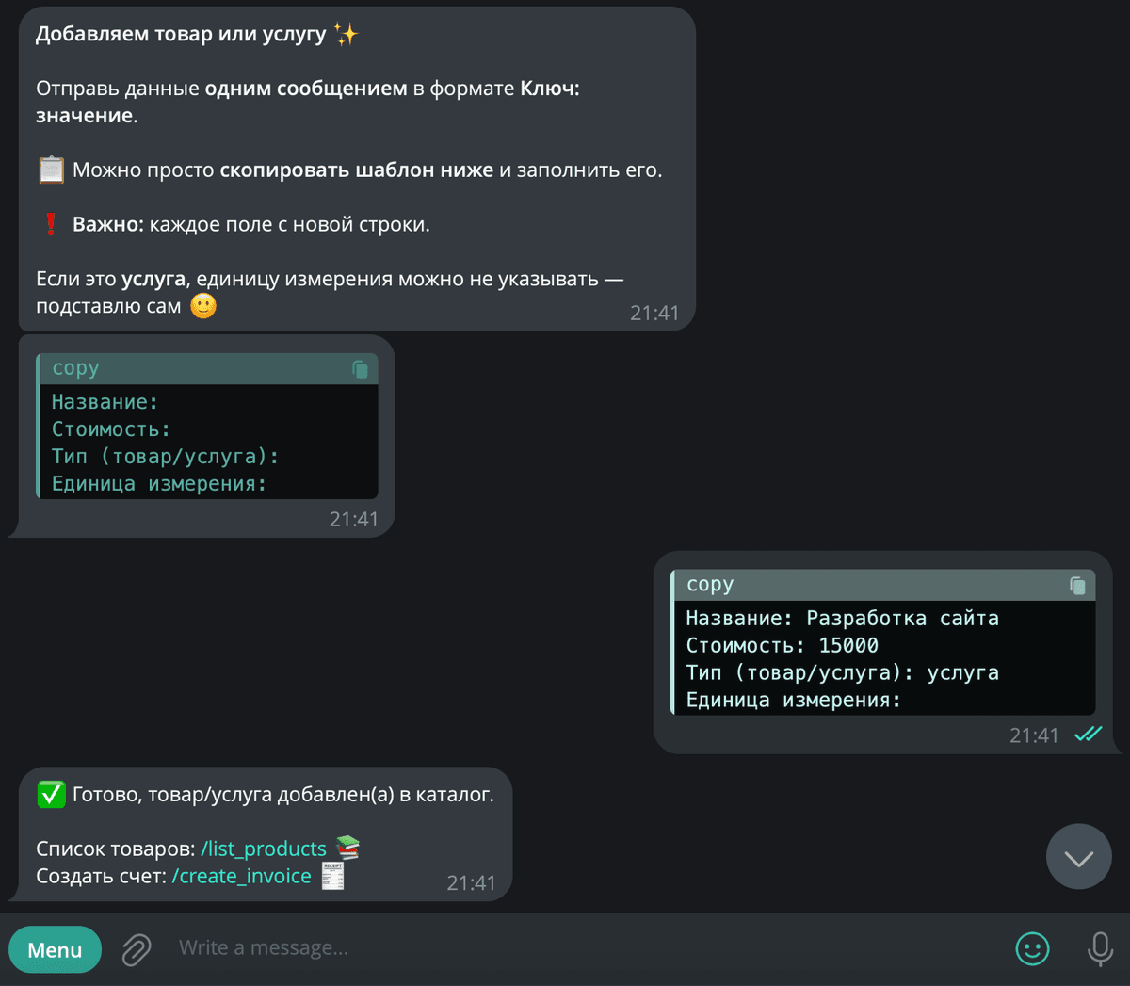Click the empty 'Название:' template line
The width and height of the screenshot is (1130, 986).
pyautogui.click(x=105, y=402)
